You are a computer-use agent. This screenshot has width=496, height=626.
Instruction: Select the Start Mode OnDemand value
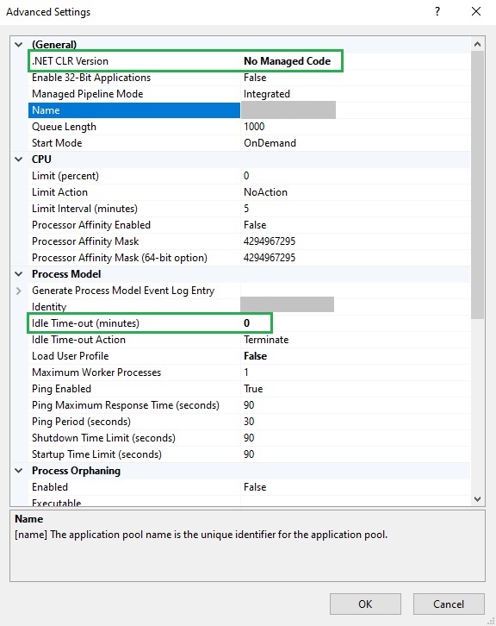[270, 143]
